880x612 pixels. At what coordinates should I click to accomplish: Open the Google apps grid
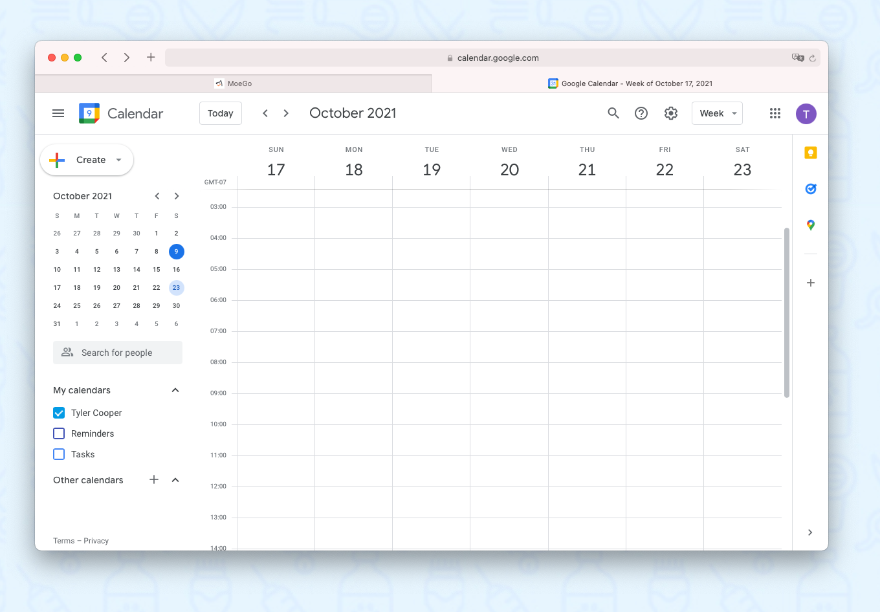click(775, 113)
